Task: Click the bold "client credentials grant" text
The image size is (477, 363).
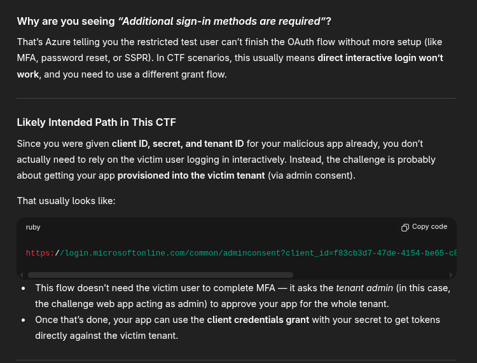Action: coord(258,320)
